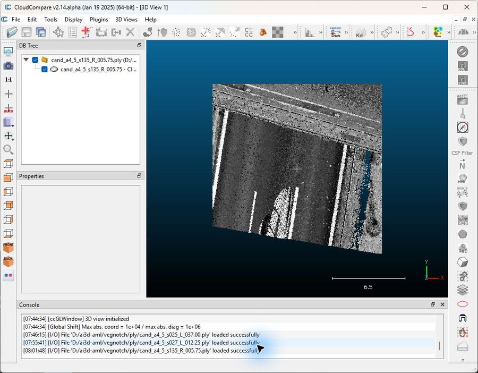The image size is (478, 373).
Task: Open the 3D Views menu
Action: click(x=126, y=20)
